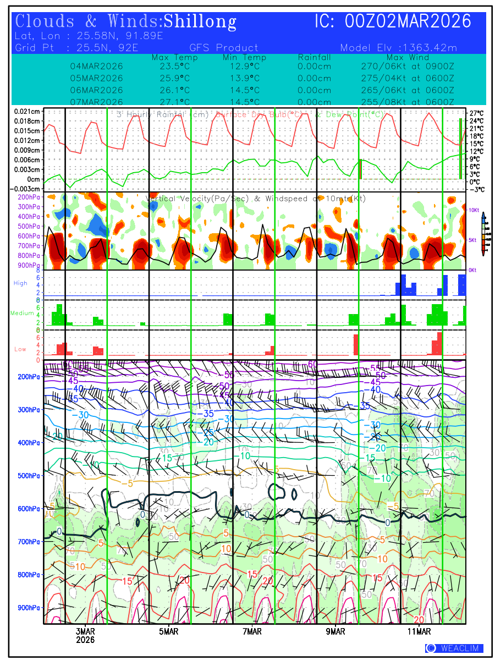
Task: Click the 04MAR2026 row in forecast table
Action: click(x=96, y=67)
